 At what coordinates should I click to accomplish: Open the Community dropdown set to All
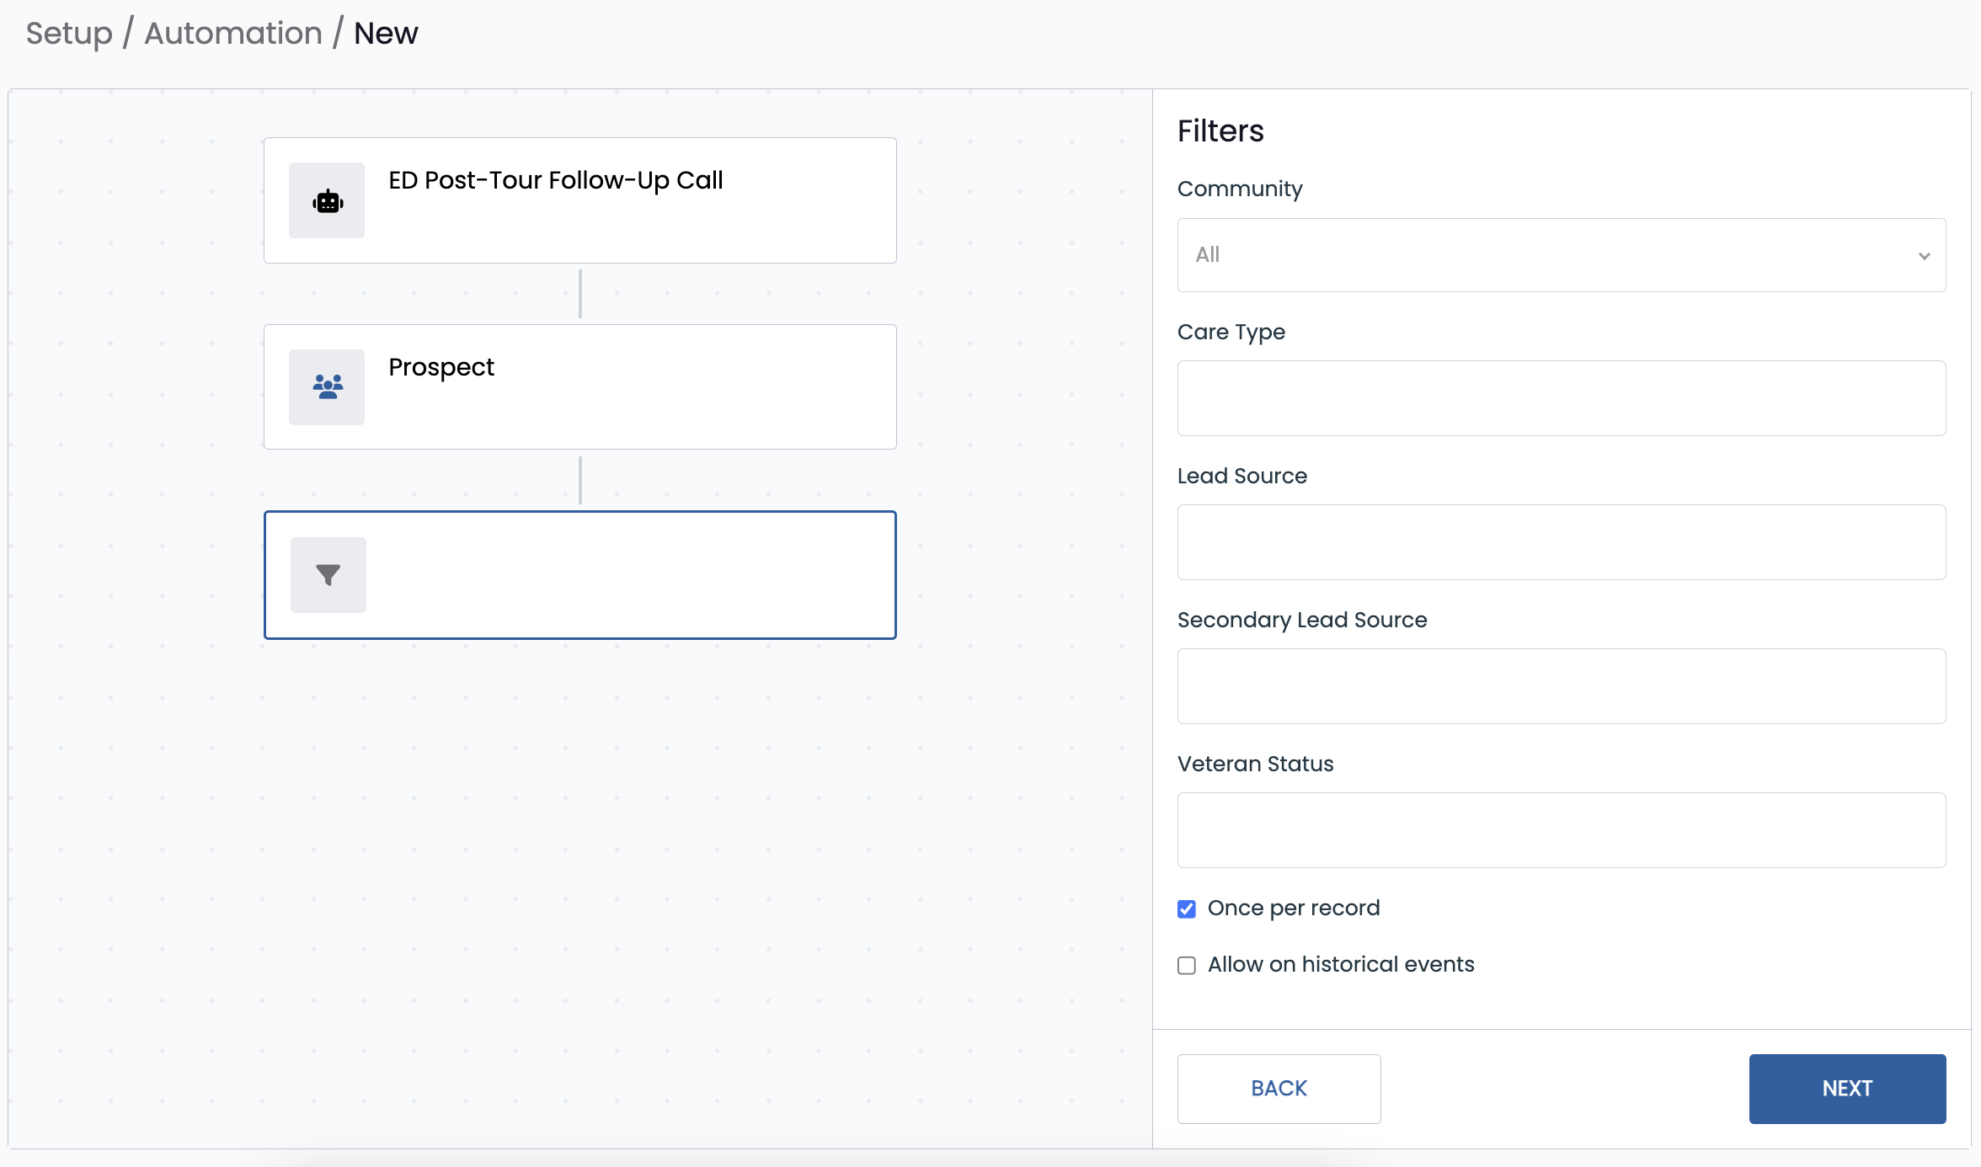click(1562, 255)
